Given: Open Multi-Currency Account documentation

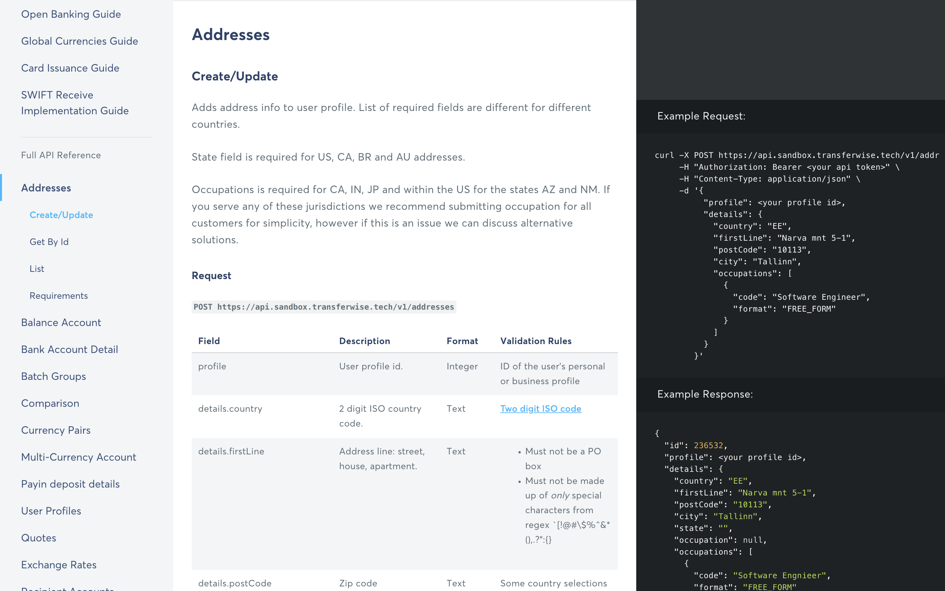Looking at the screenshot, I should pyautogui.click(x=78, y=457).
